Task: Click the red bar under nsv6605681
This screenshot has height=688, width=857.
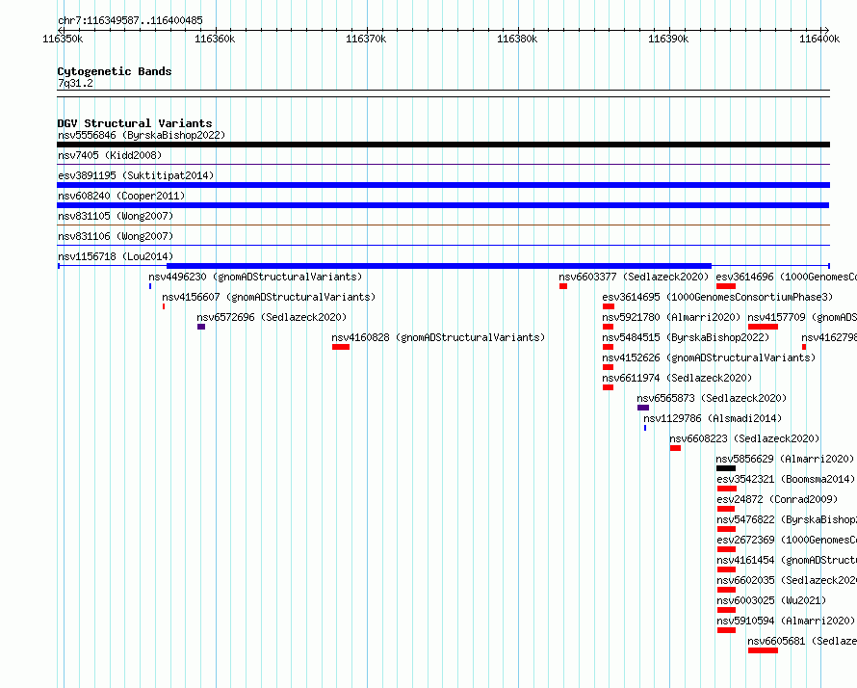Action: pos(763,650)
